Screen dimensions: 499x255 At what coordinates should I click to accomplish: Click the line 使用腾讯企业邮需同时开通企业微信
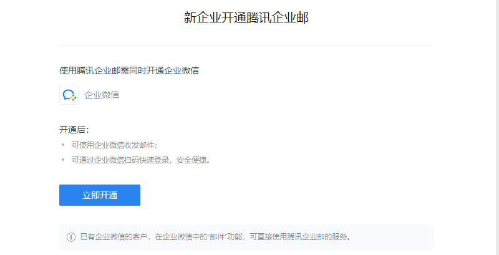(129, 70)
